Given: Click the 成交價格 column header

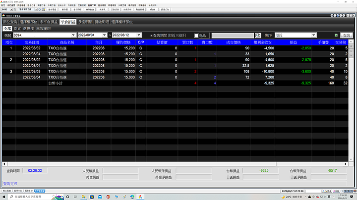Looking at the screenshot, I should coord(234,42).
